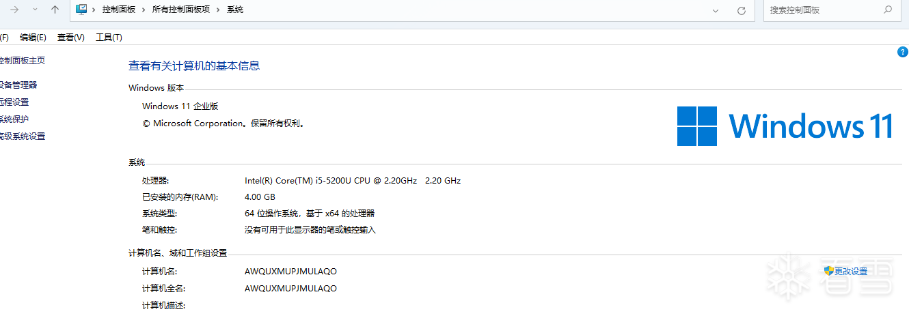Click the 更改设置 link

[851, 271]
